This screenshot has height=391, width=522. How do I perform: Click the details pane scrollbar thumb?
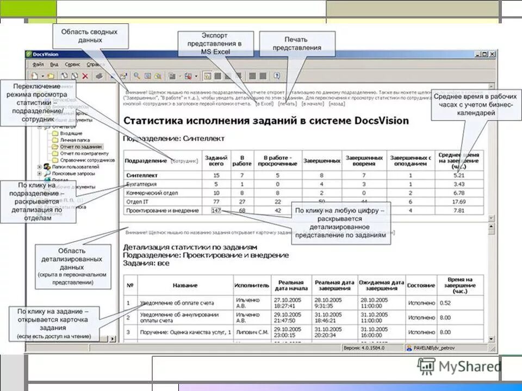coord(492,231)
